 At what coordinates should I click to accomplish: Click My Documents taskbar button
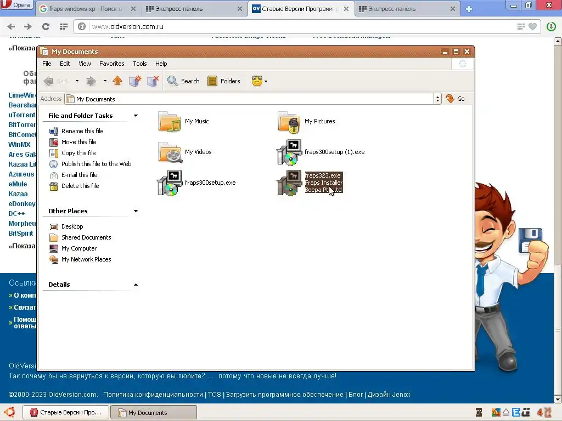(x=154, y=412)
